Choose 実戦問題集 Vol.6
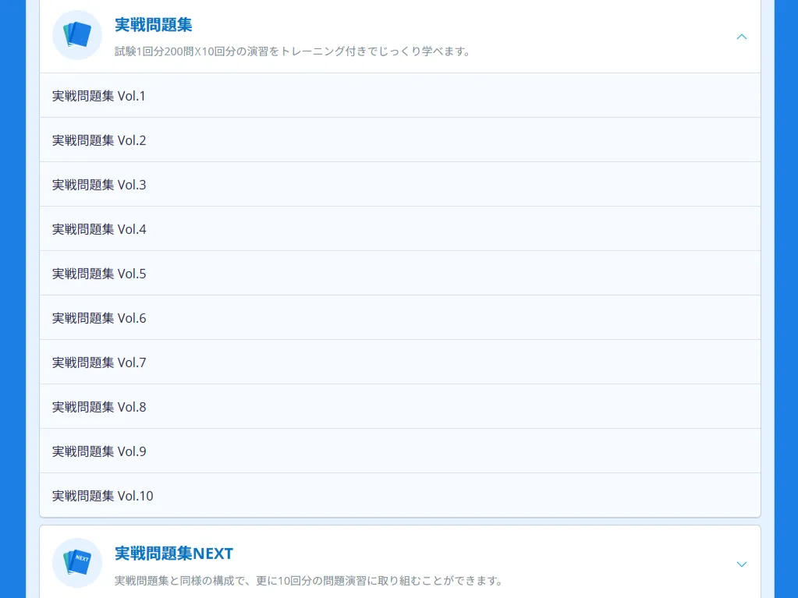The image size is (798, 598). coord(99,318)
